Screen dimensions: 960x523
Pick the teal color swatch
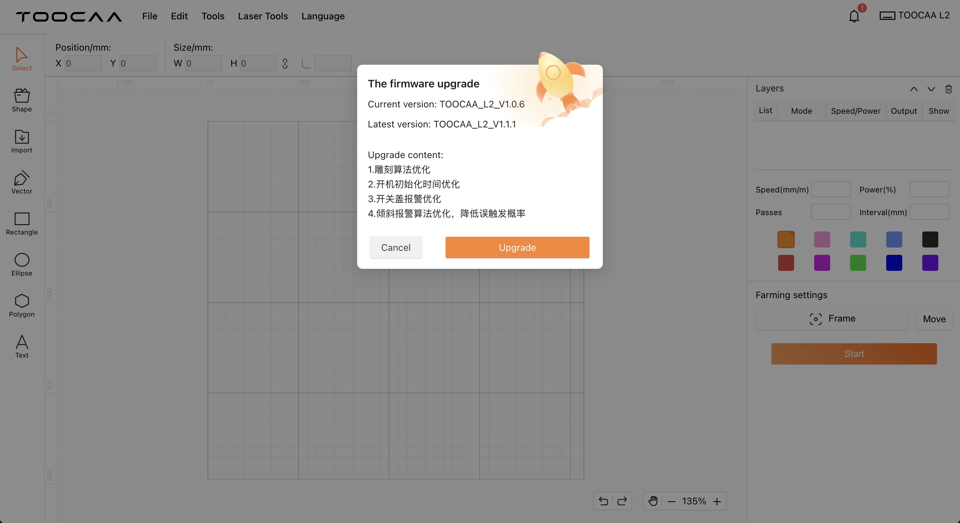[858, 239]
